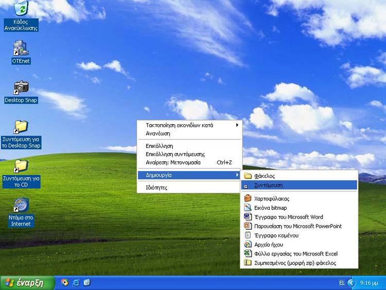The image size is (386, 290).
Task: Click the EL language indicator
Action: coord(342,283)
